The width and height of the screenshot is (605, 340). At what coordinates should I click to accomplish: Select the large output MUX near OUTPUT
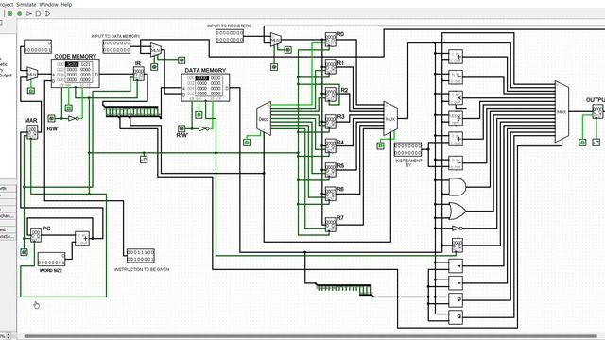pyautogui.click(x=562, y=111)
